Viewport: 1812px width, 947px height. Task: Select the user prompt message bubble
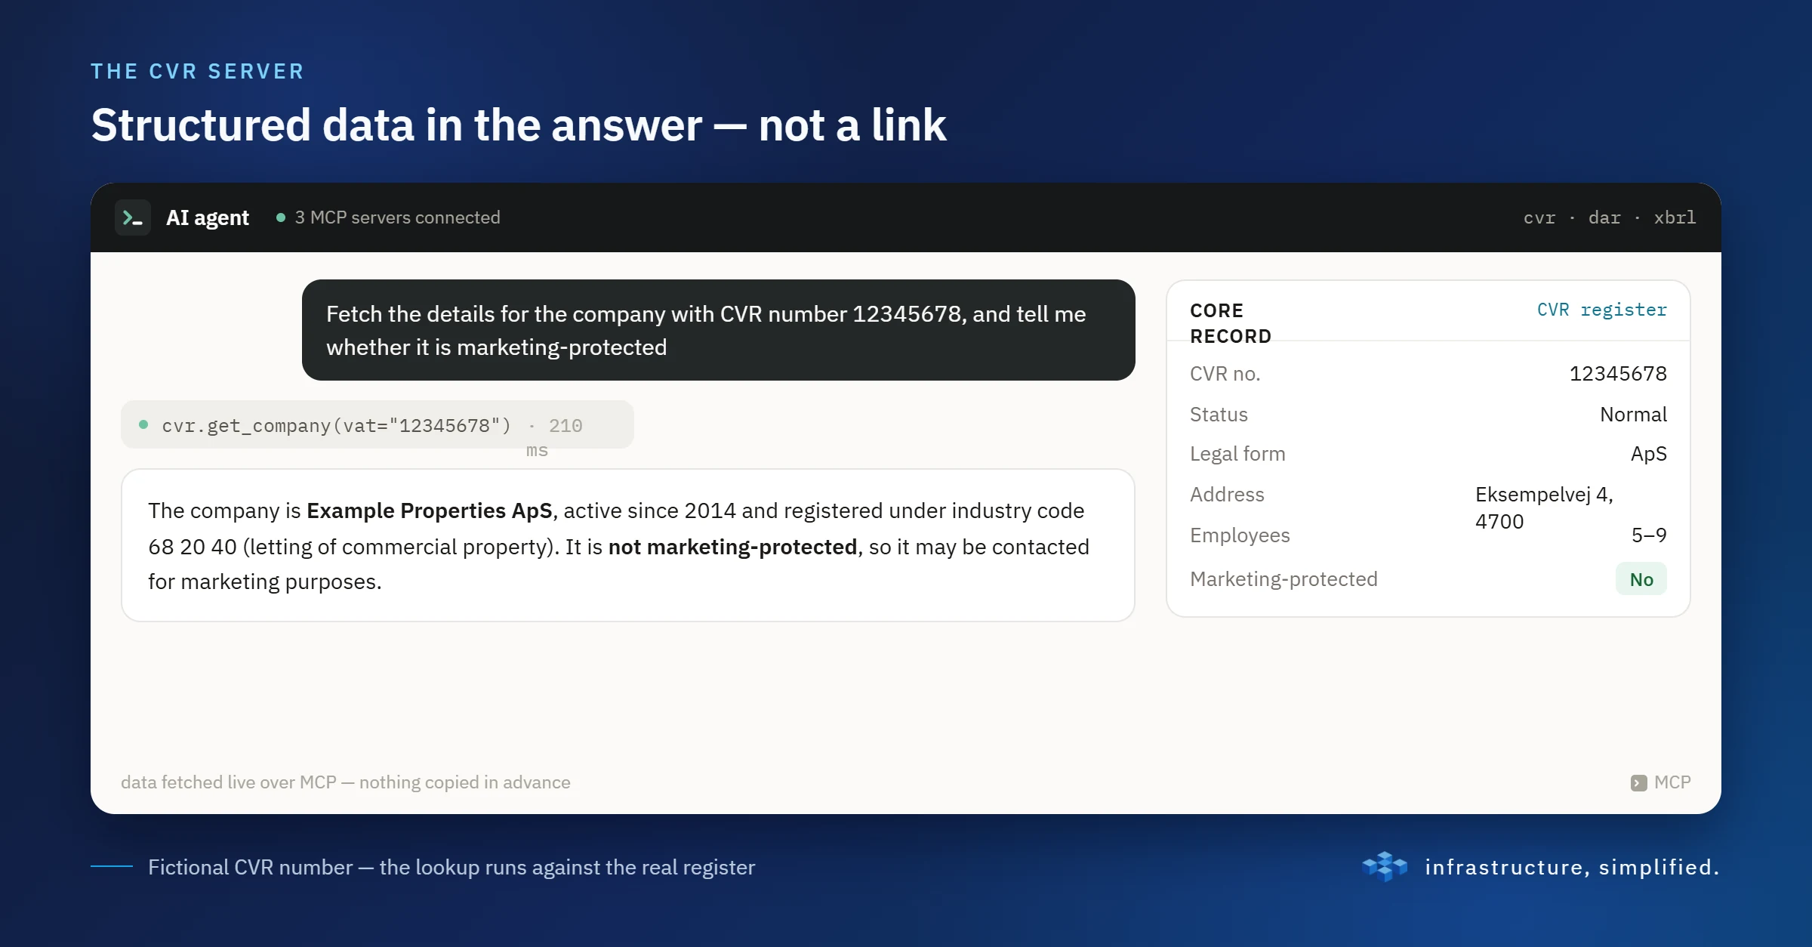(x=718, y=330)
